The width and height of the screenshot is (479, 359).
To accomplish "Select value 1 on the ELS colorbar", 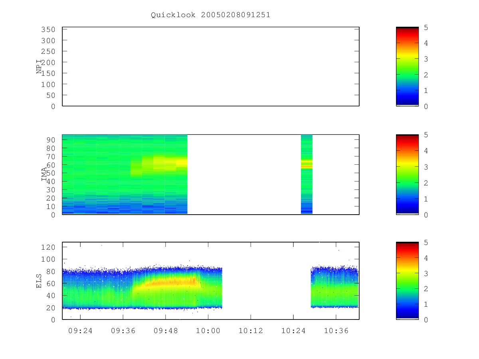I will [x=426, y=304].
